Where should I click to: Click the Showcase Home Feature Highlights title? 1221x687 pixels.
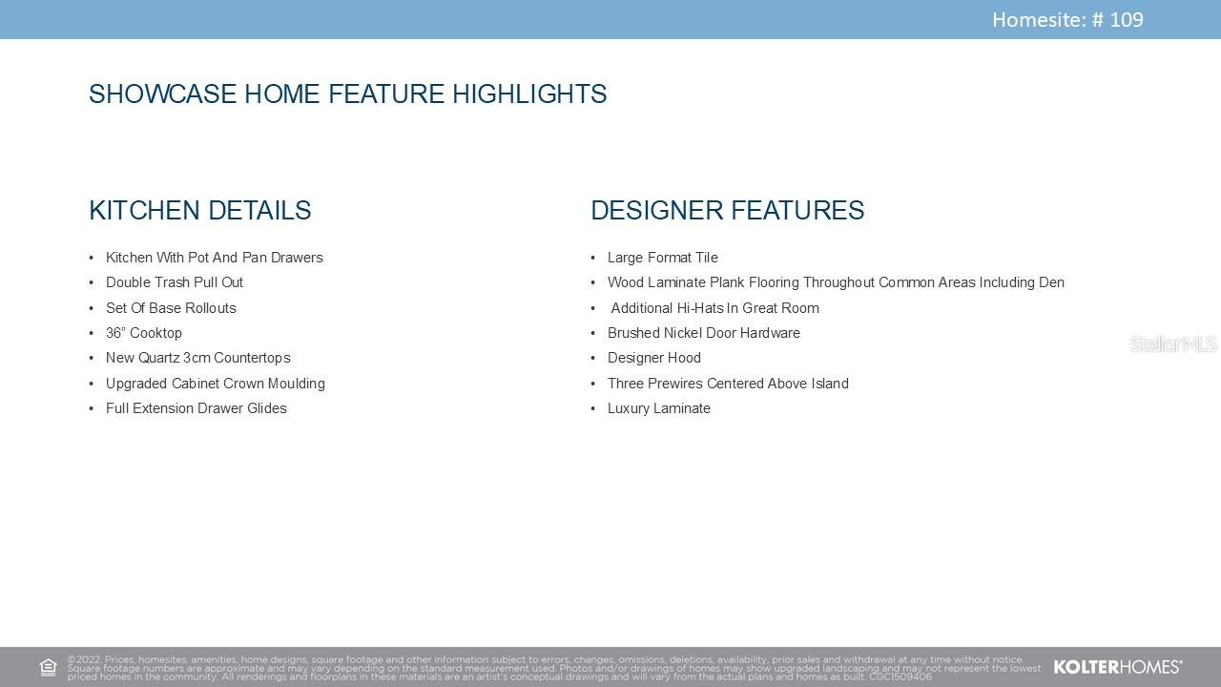347,94
